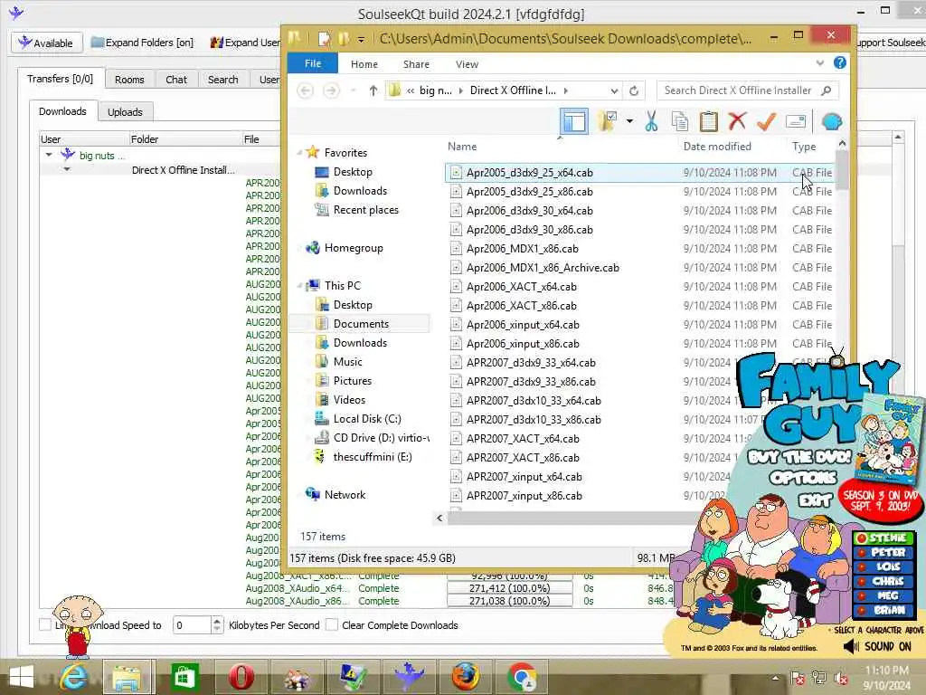Toggle SOUND ON in Family Guy widget
926x695 pixels.
pos(877,646)
